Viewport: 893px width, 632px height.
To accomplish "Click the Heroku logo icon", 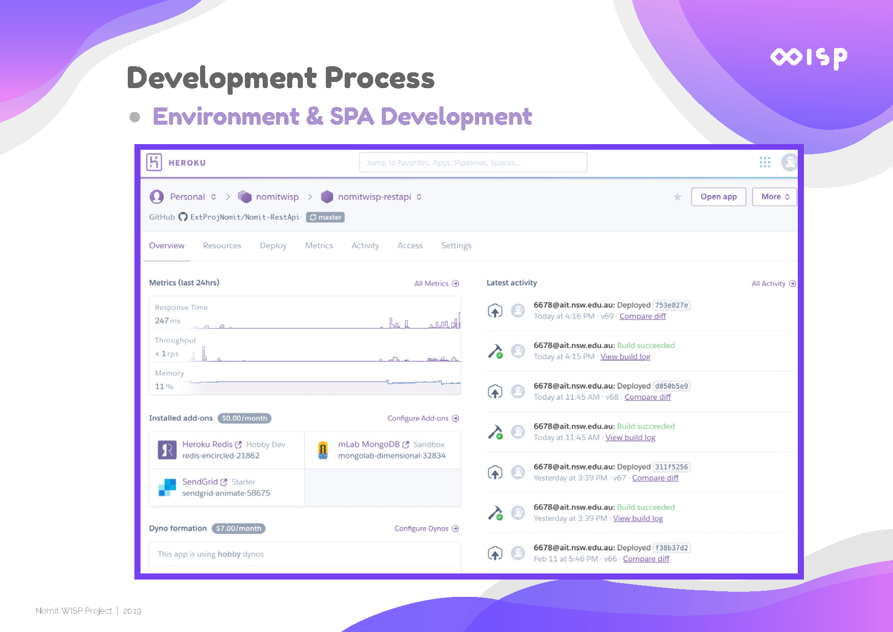I will coord(154,162).
